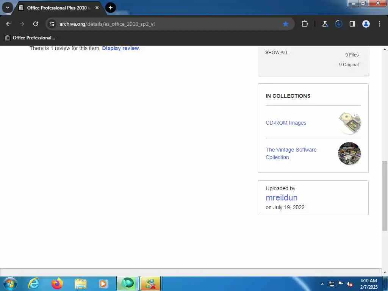The height and width of the screenshot is (291, 388).
Task: Open the Action Center flag icon
Action: [x=341, y=284]
